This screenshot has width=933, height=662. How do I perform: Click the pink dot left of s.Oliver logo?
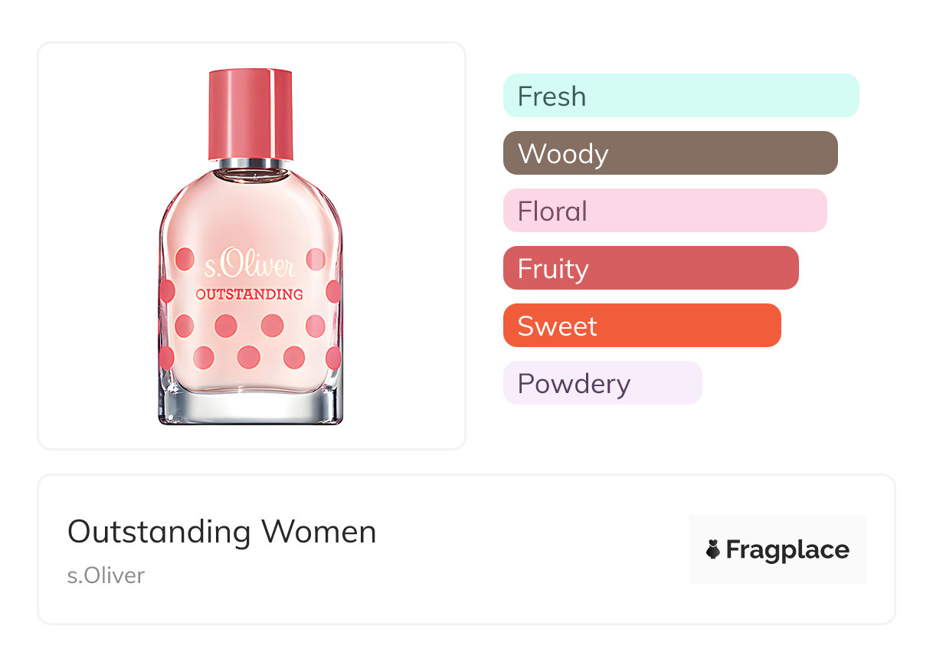pos(185,260)
